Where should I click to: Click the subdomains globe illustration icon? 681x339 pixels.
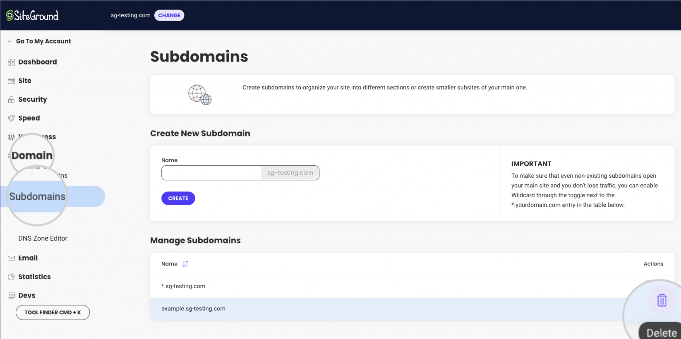coord(200,95)
